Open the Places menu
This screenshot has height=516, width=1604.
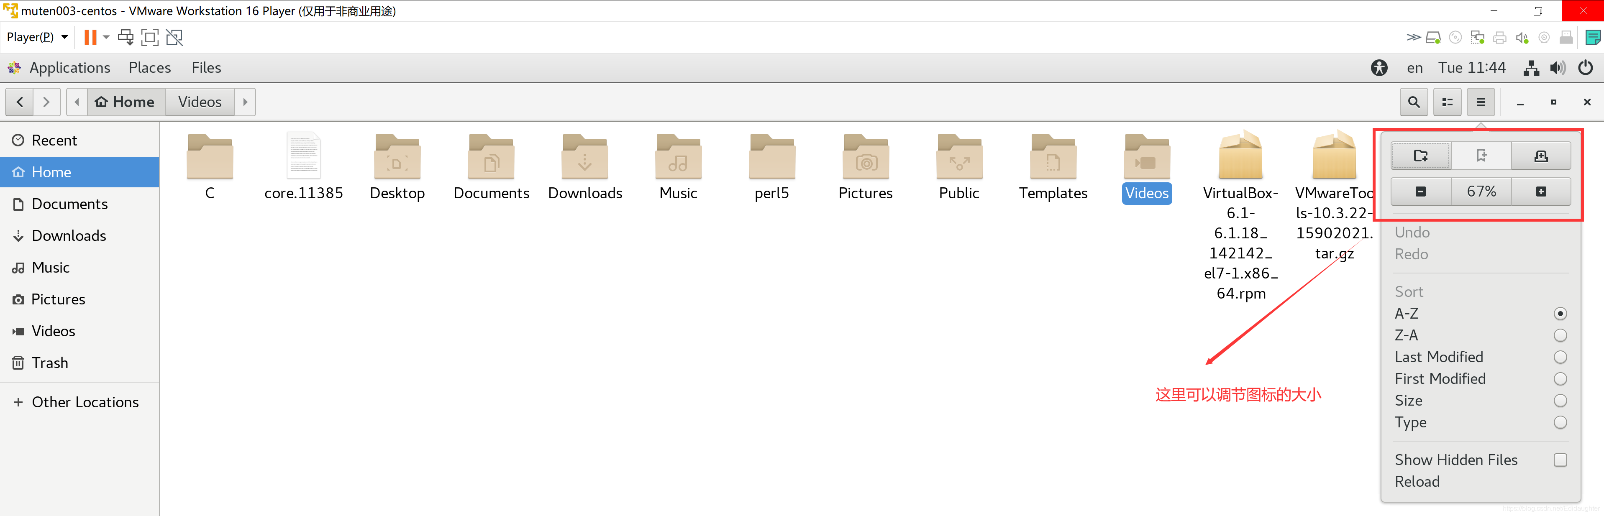click(x=149, y=68)
